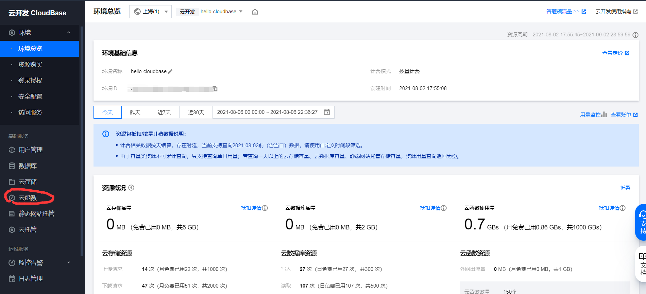646x294 pixels.
Task: Open 查看账单 bill link
Action: pyautogui.click(x=624, y=115)
